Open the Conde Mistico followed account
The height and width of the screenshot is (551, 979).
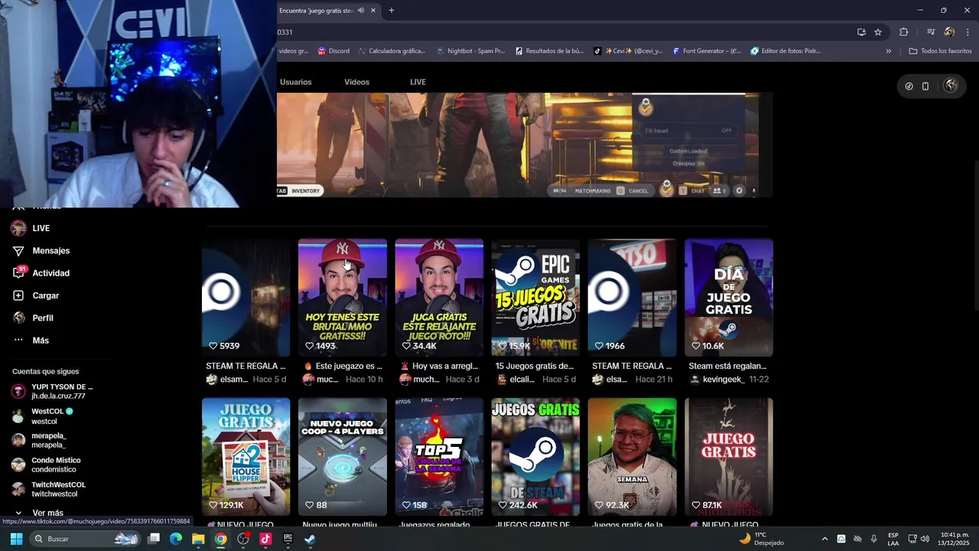pyautogui.click(x=46, y=465)
